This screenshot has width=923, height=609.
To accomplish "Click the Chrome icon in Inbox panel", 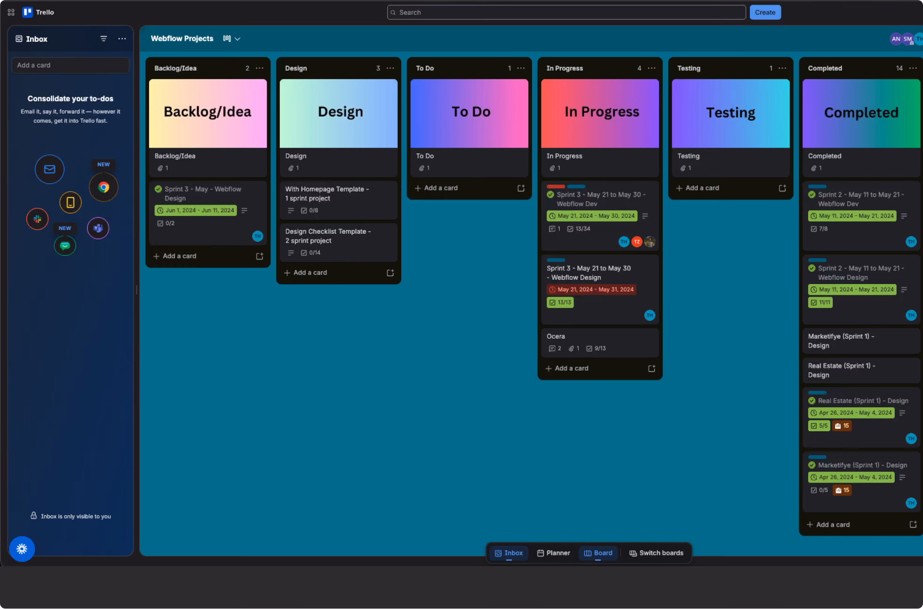I will pos(103,187).
